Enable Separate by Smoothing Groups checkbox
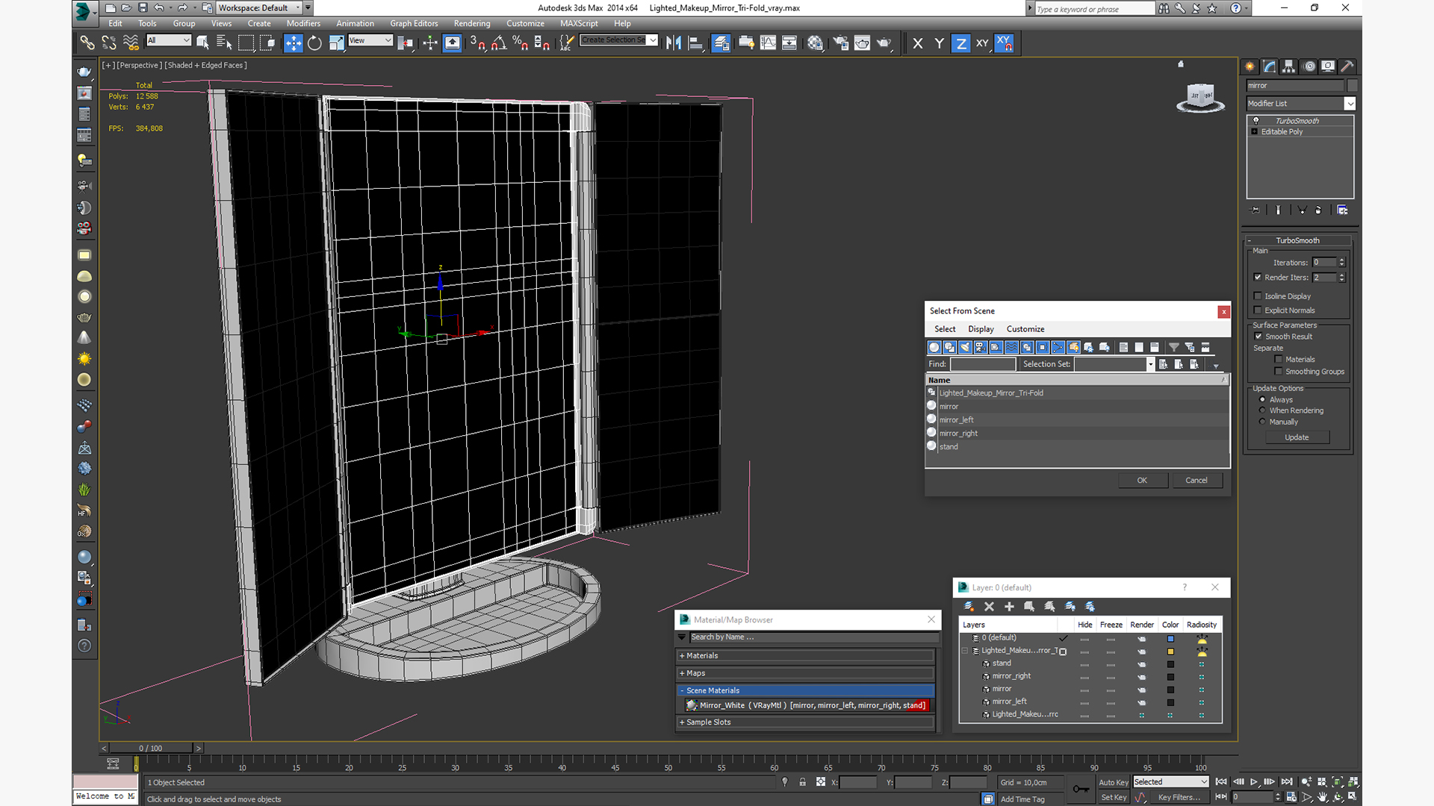Viewport: 1434px width, 806px height. (x=1279, y=372)
